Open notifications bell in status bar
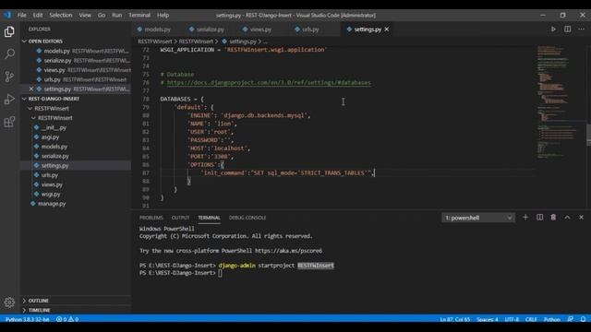 pyautogui.click(x=583, y=319)
